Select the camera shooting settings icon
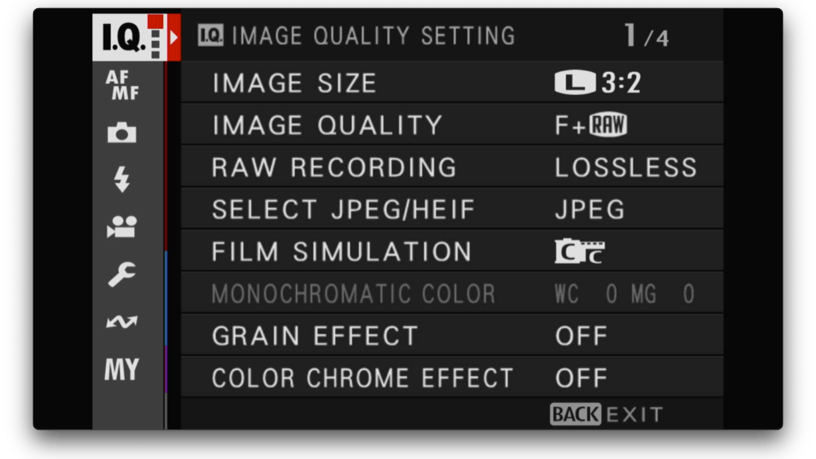The image size is (816, 459). click(123, 133)
